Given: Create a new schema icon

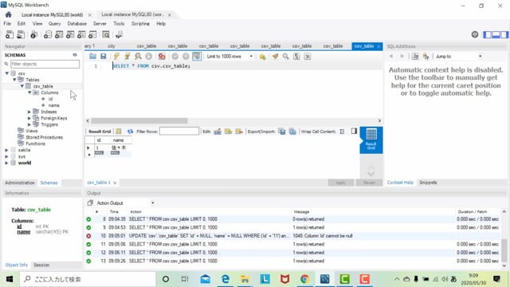Looking at the screenshot, I should click(x=48, y=34).
